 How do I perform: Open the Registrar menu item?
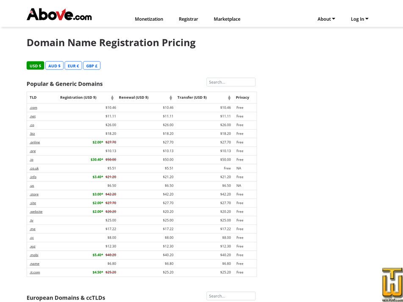[189, 19]
